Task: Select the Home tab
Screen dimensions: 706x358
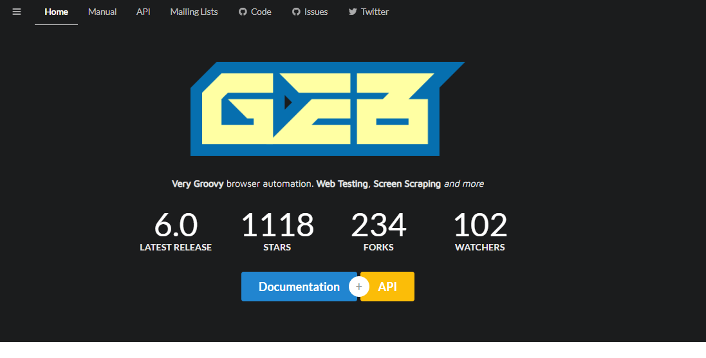Action: click(57, 12)
